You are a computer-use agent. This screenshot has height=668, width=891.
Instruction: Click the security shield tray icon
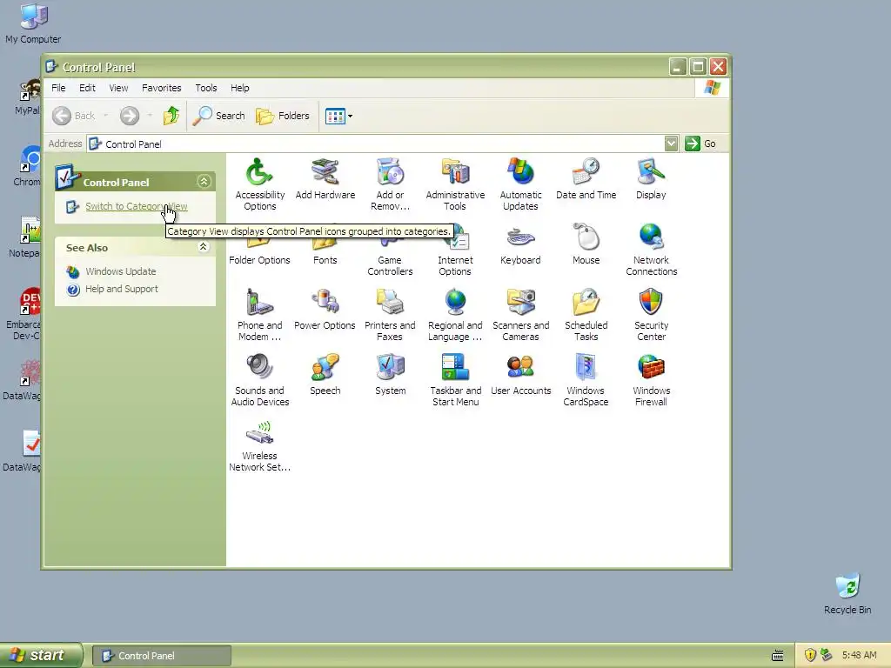[810, 656]
